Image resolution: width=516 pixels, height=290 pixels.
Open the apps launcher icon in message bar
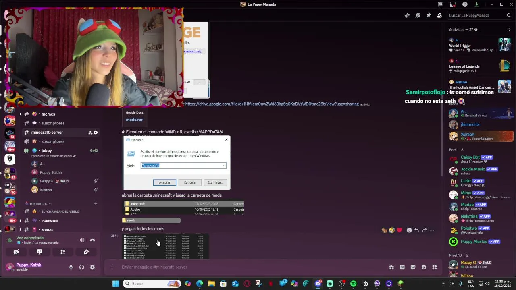click(x=435, y=267)
